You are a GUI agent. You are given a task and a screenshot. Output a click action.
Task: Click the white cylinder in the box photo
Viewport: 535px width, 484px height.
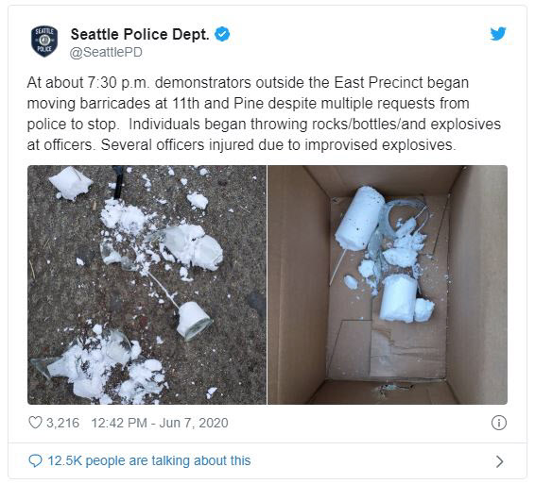point(359,218)
